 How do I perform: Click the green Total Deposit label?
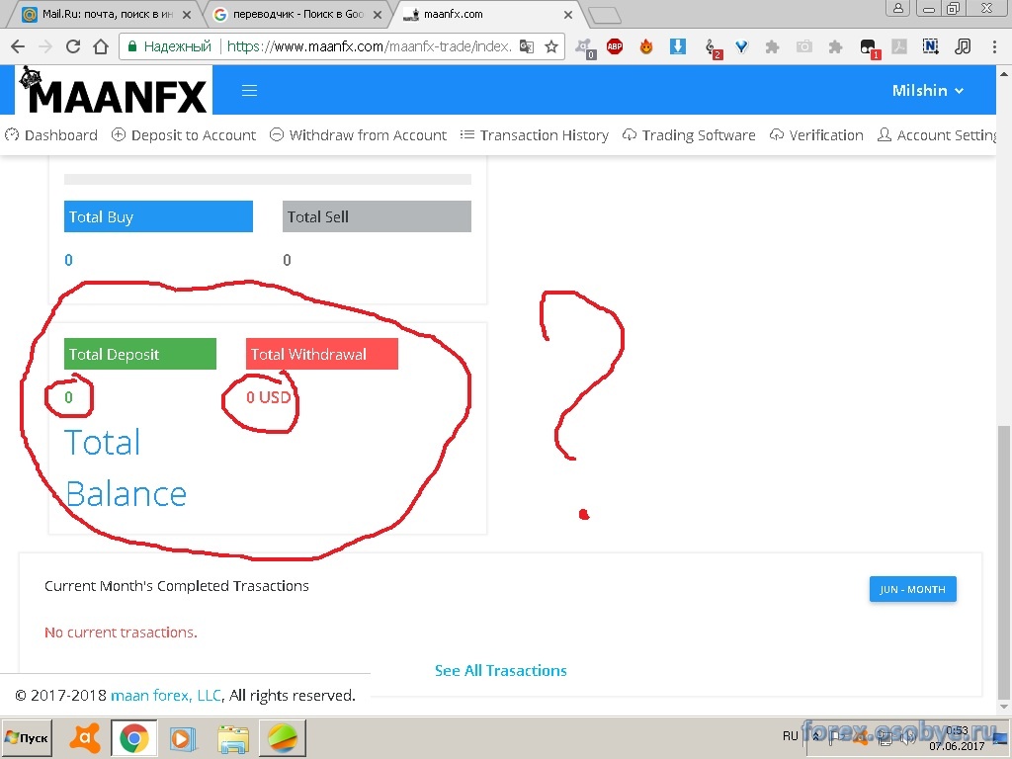[140, 354]
